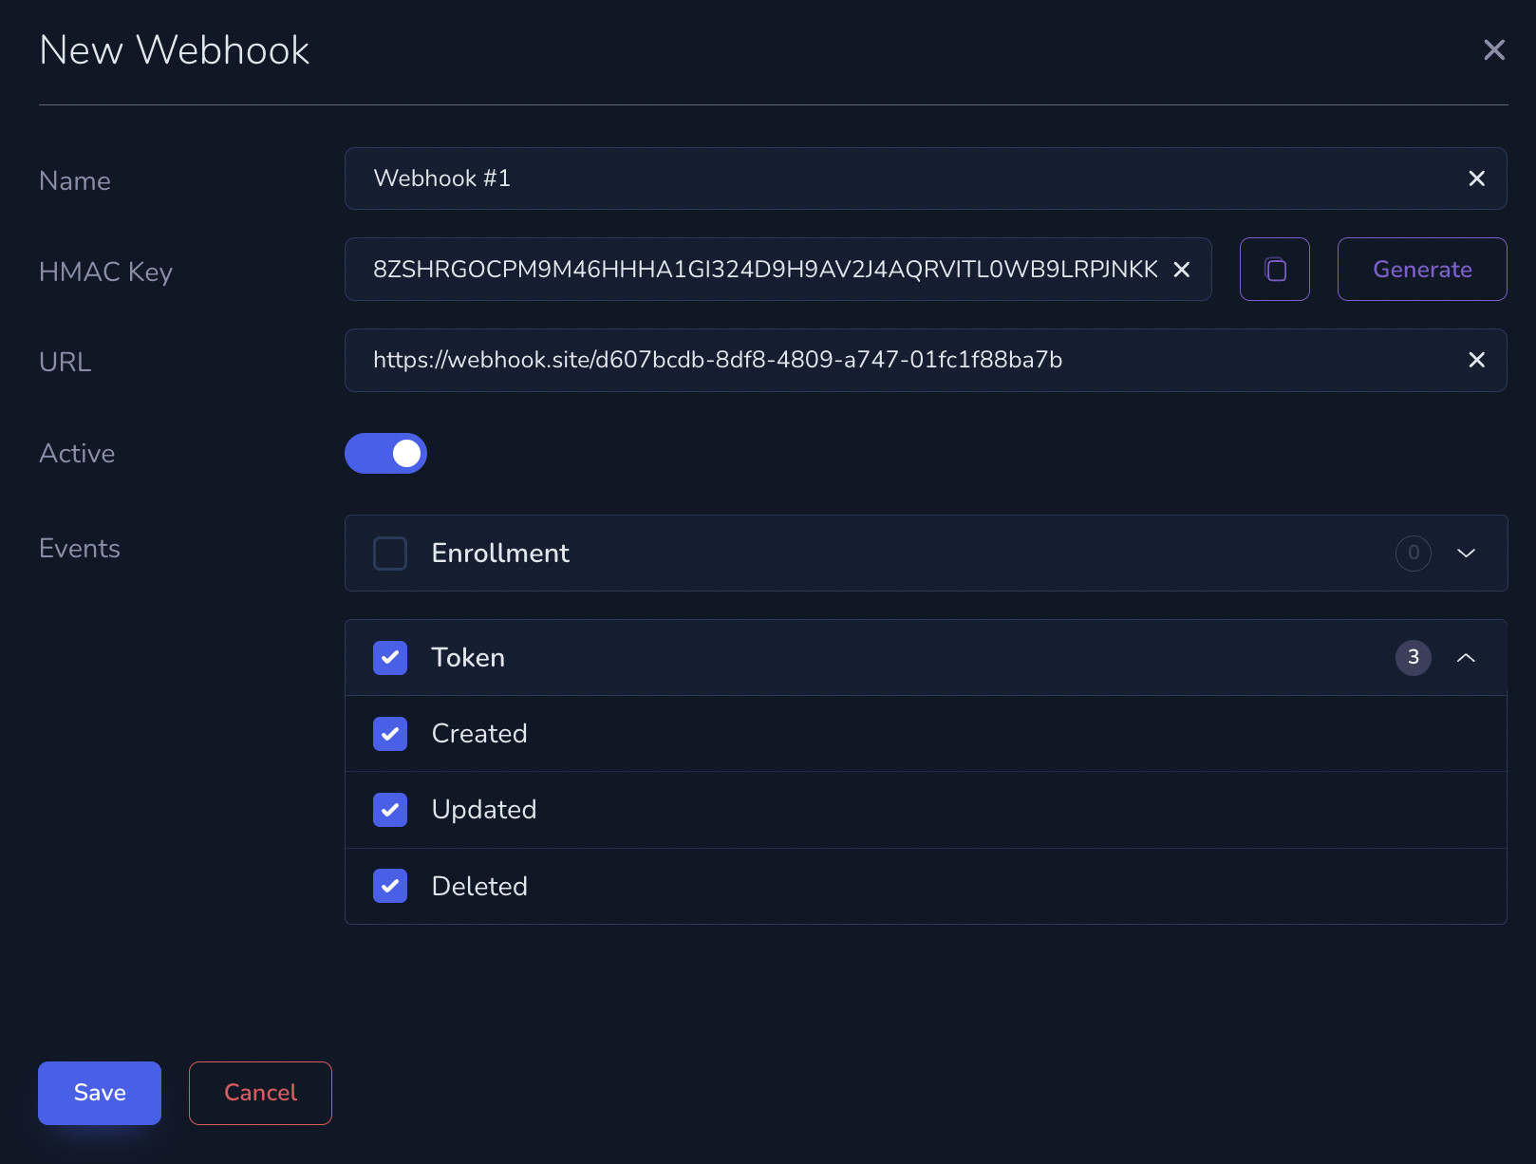Image resolution: width=1536 pixels, height=1164 pixels.
Task: Generate a new HMAC key
Action: 1421,269
